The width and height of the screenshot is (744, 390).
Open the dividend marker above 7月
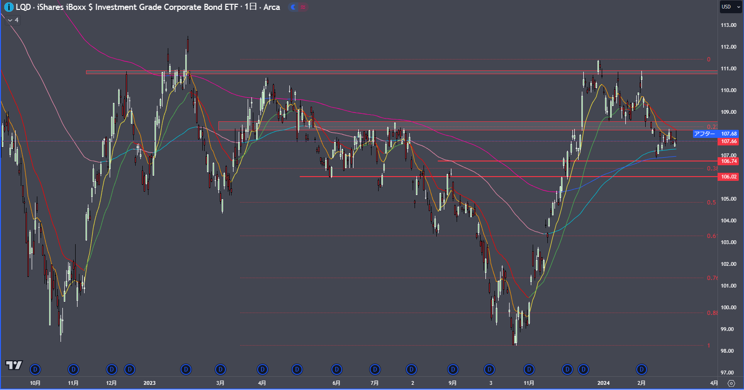[x=375, y=369]
